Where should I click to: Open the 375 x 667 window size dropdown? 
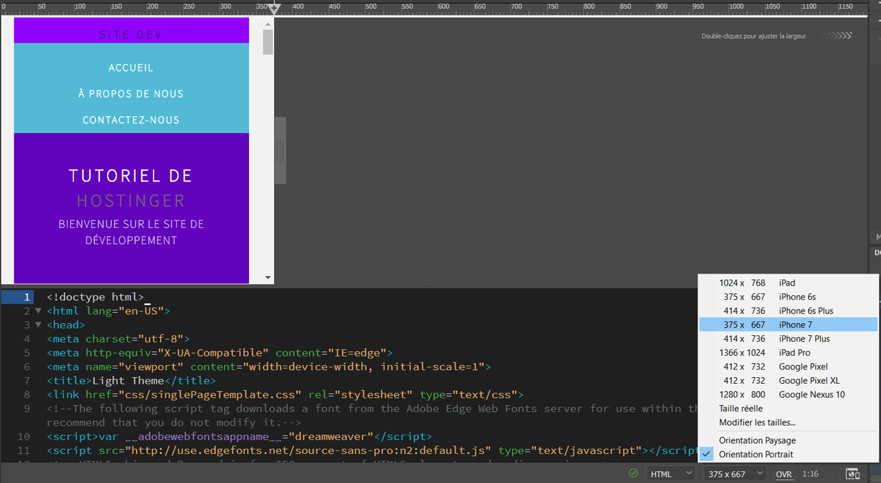(734, 474)
